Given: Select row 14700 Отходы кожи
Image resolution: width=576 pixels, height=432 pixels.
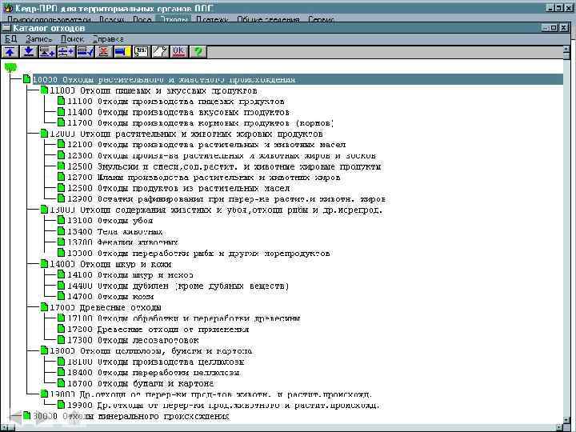Looking at the screenshot, I should 110,297.
